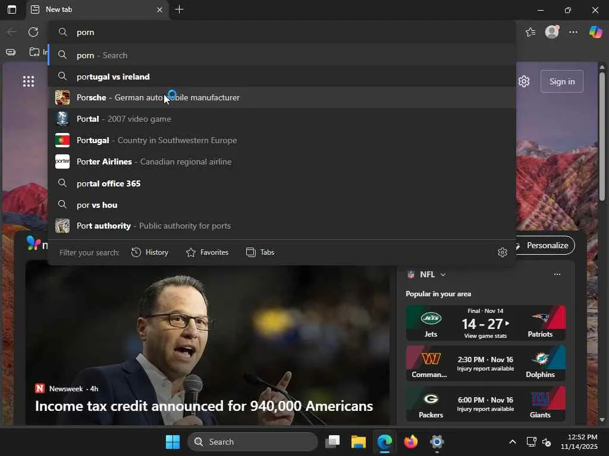
Task: Open the Settings gear taskbar icon
Action: (x=437, y=442)
